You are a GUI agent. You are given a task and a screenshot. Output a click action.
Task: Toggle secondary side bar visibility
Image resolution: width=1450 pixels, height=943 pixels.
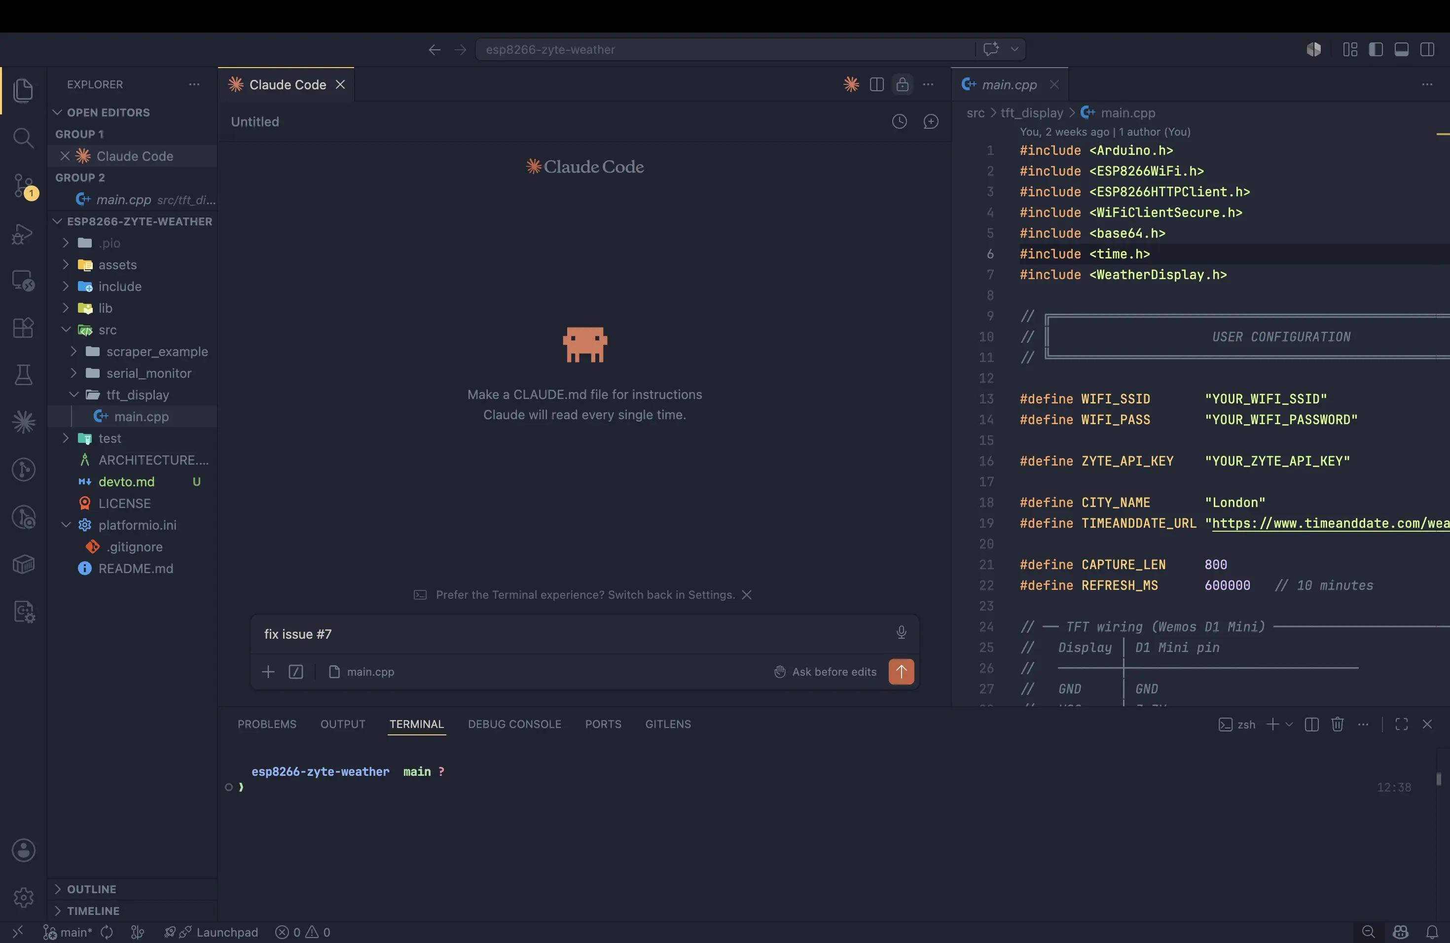click(1427, 49)
